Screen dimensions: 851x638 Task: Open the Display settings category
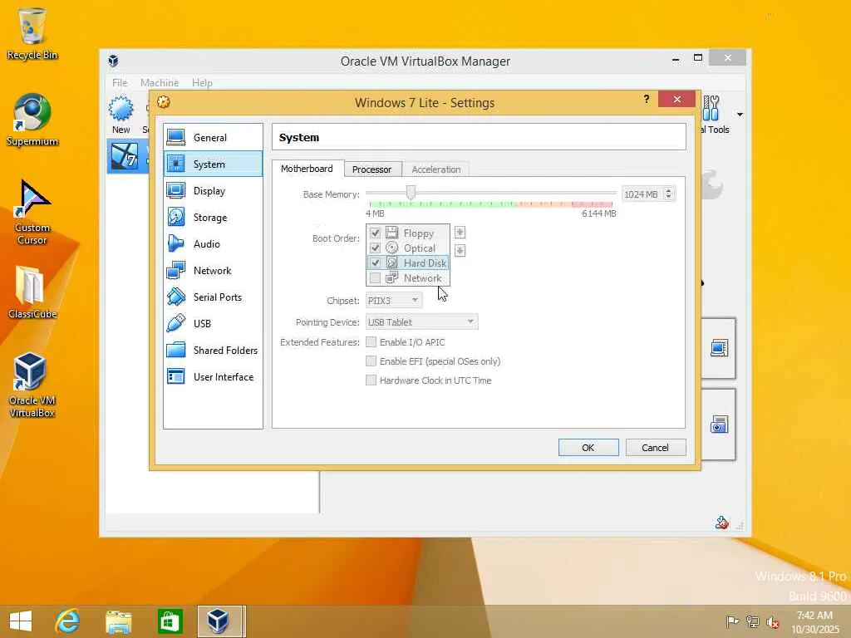point(213,191)
